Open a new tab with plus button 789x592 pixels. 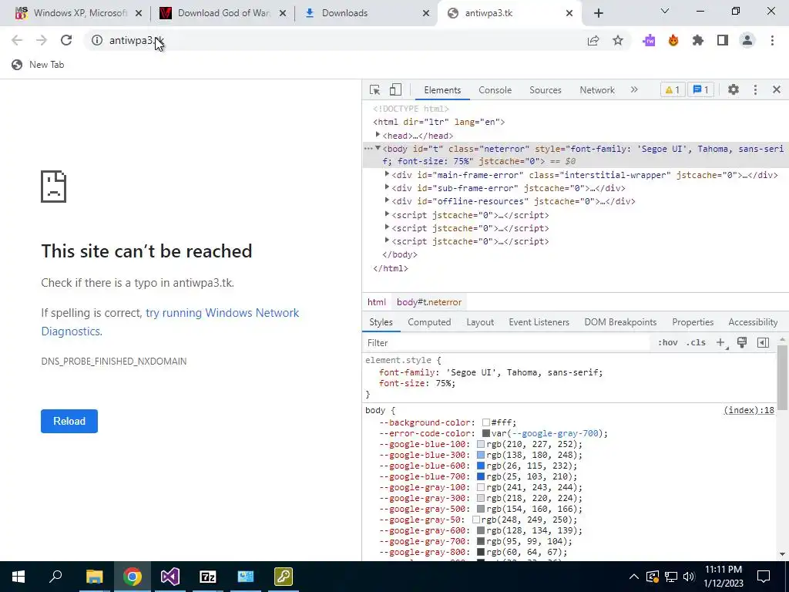click(598, 13)
